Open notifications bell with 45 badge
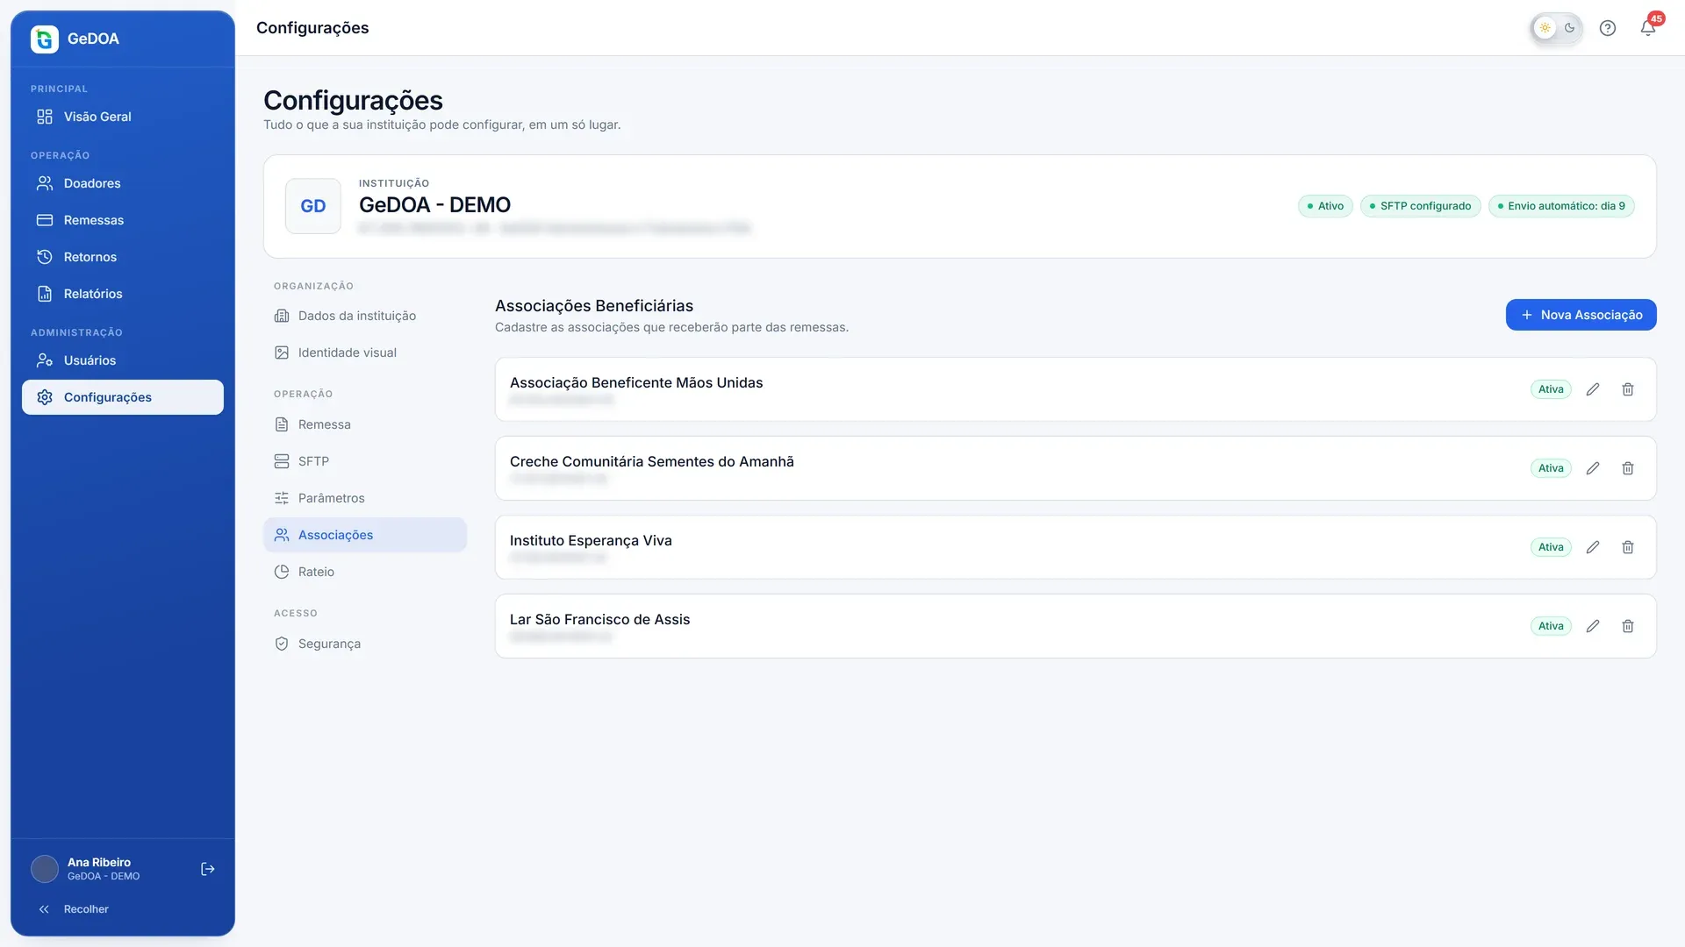The width and height of the screenshot is (1685, 947). point(1648,28)
